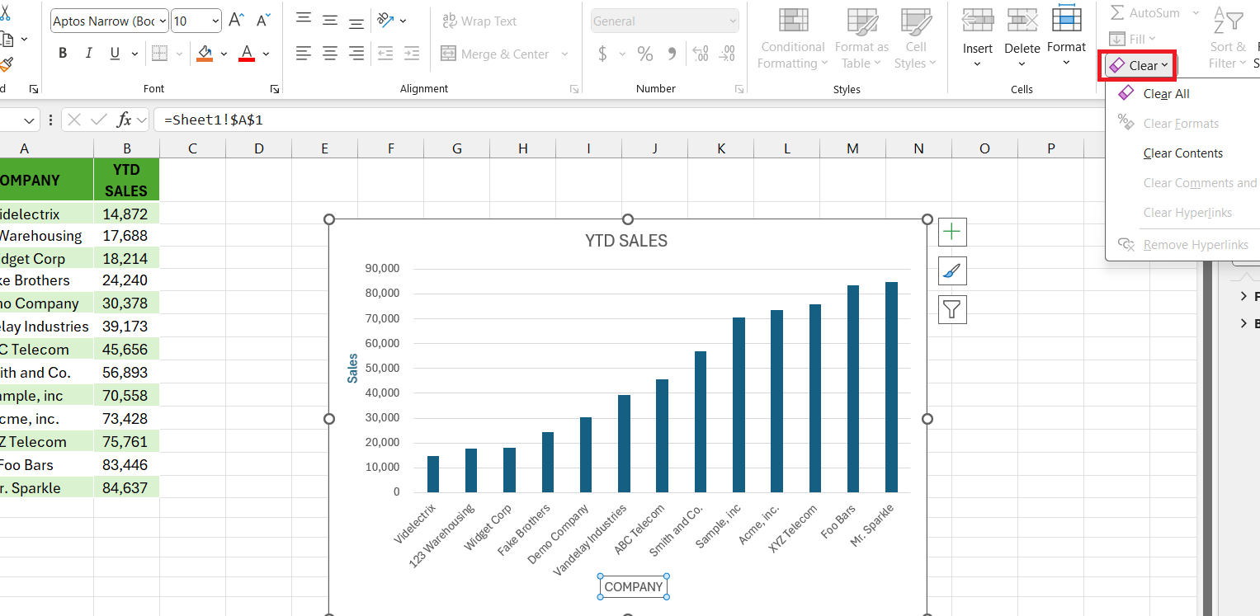The height and width of the screenshot is (616, 1260).
Task: Select the Italic formatting icon
Action: [88, 53]
